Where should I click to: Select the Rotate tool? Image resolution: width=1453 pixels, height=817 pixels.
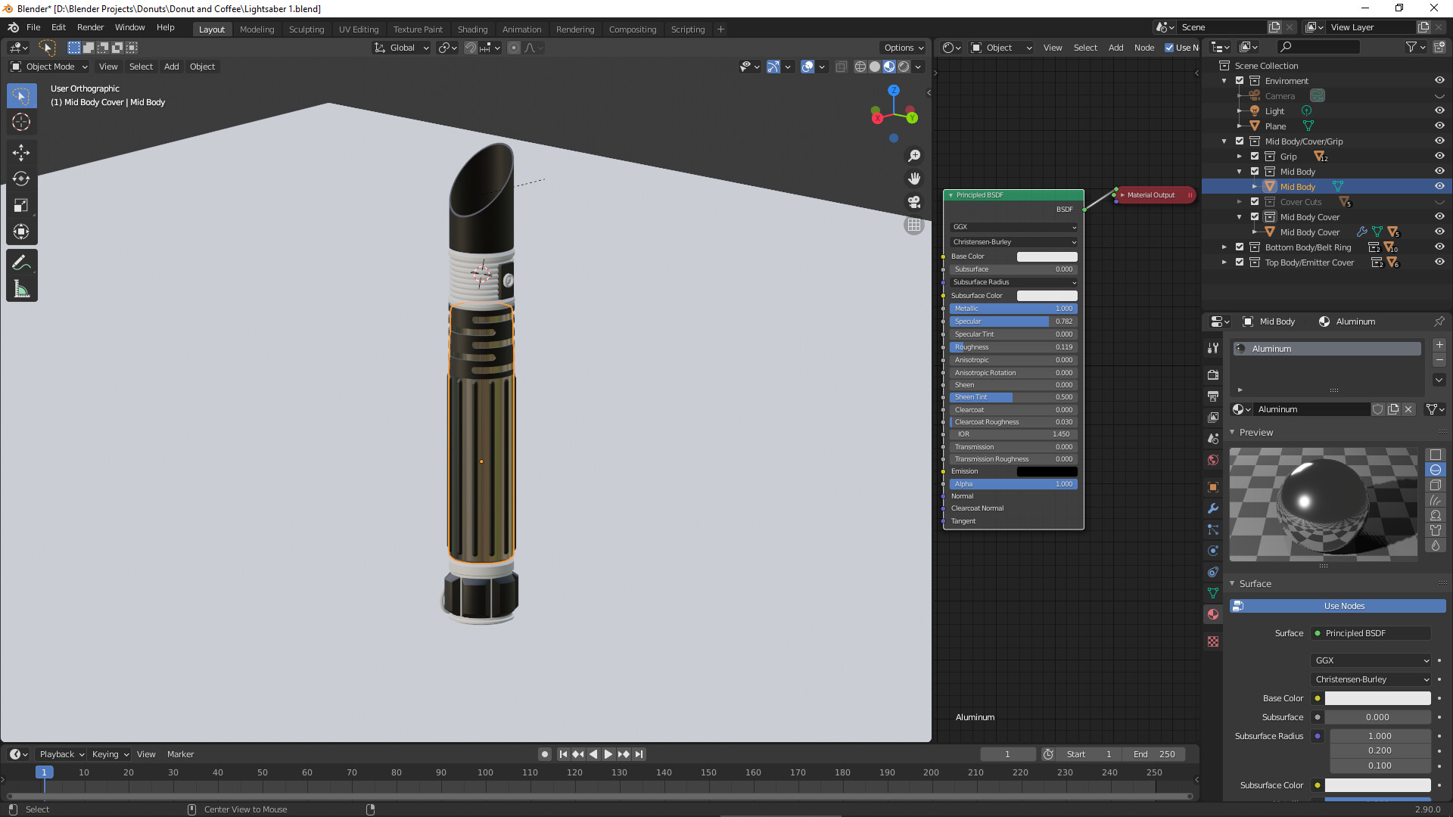(x=21, y=179)
